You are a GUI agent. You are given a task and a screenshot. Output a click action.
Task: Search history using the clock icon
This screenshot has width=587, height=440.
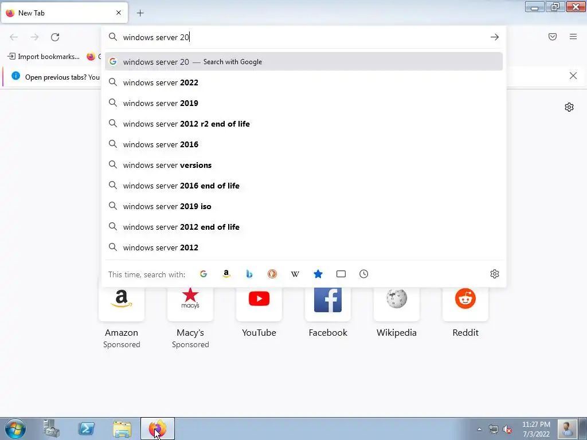[364, 274]
